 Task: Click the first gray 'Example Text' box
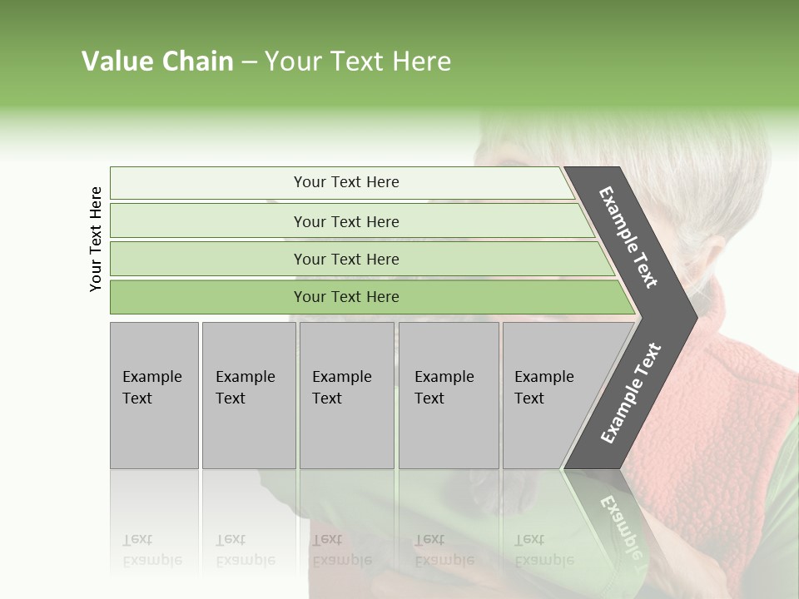(x=154, y=395)
